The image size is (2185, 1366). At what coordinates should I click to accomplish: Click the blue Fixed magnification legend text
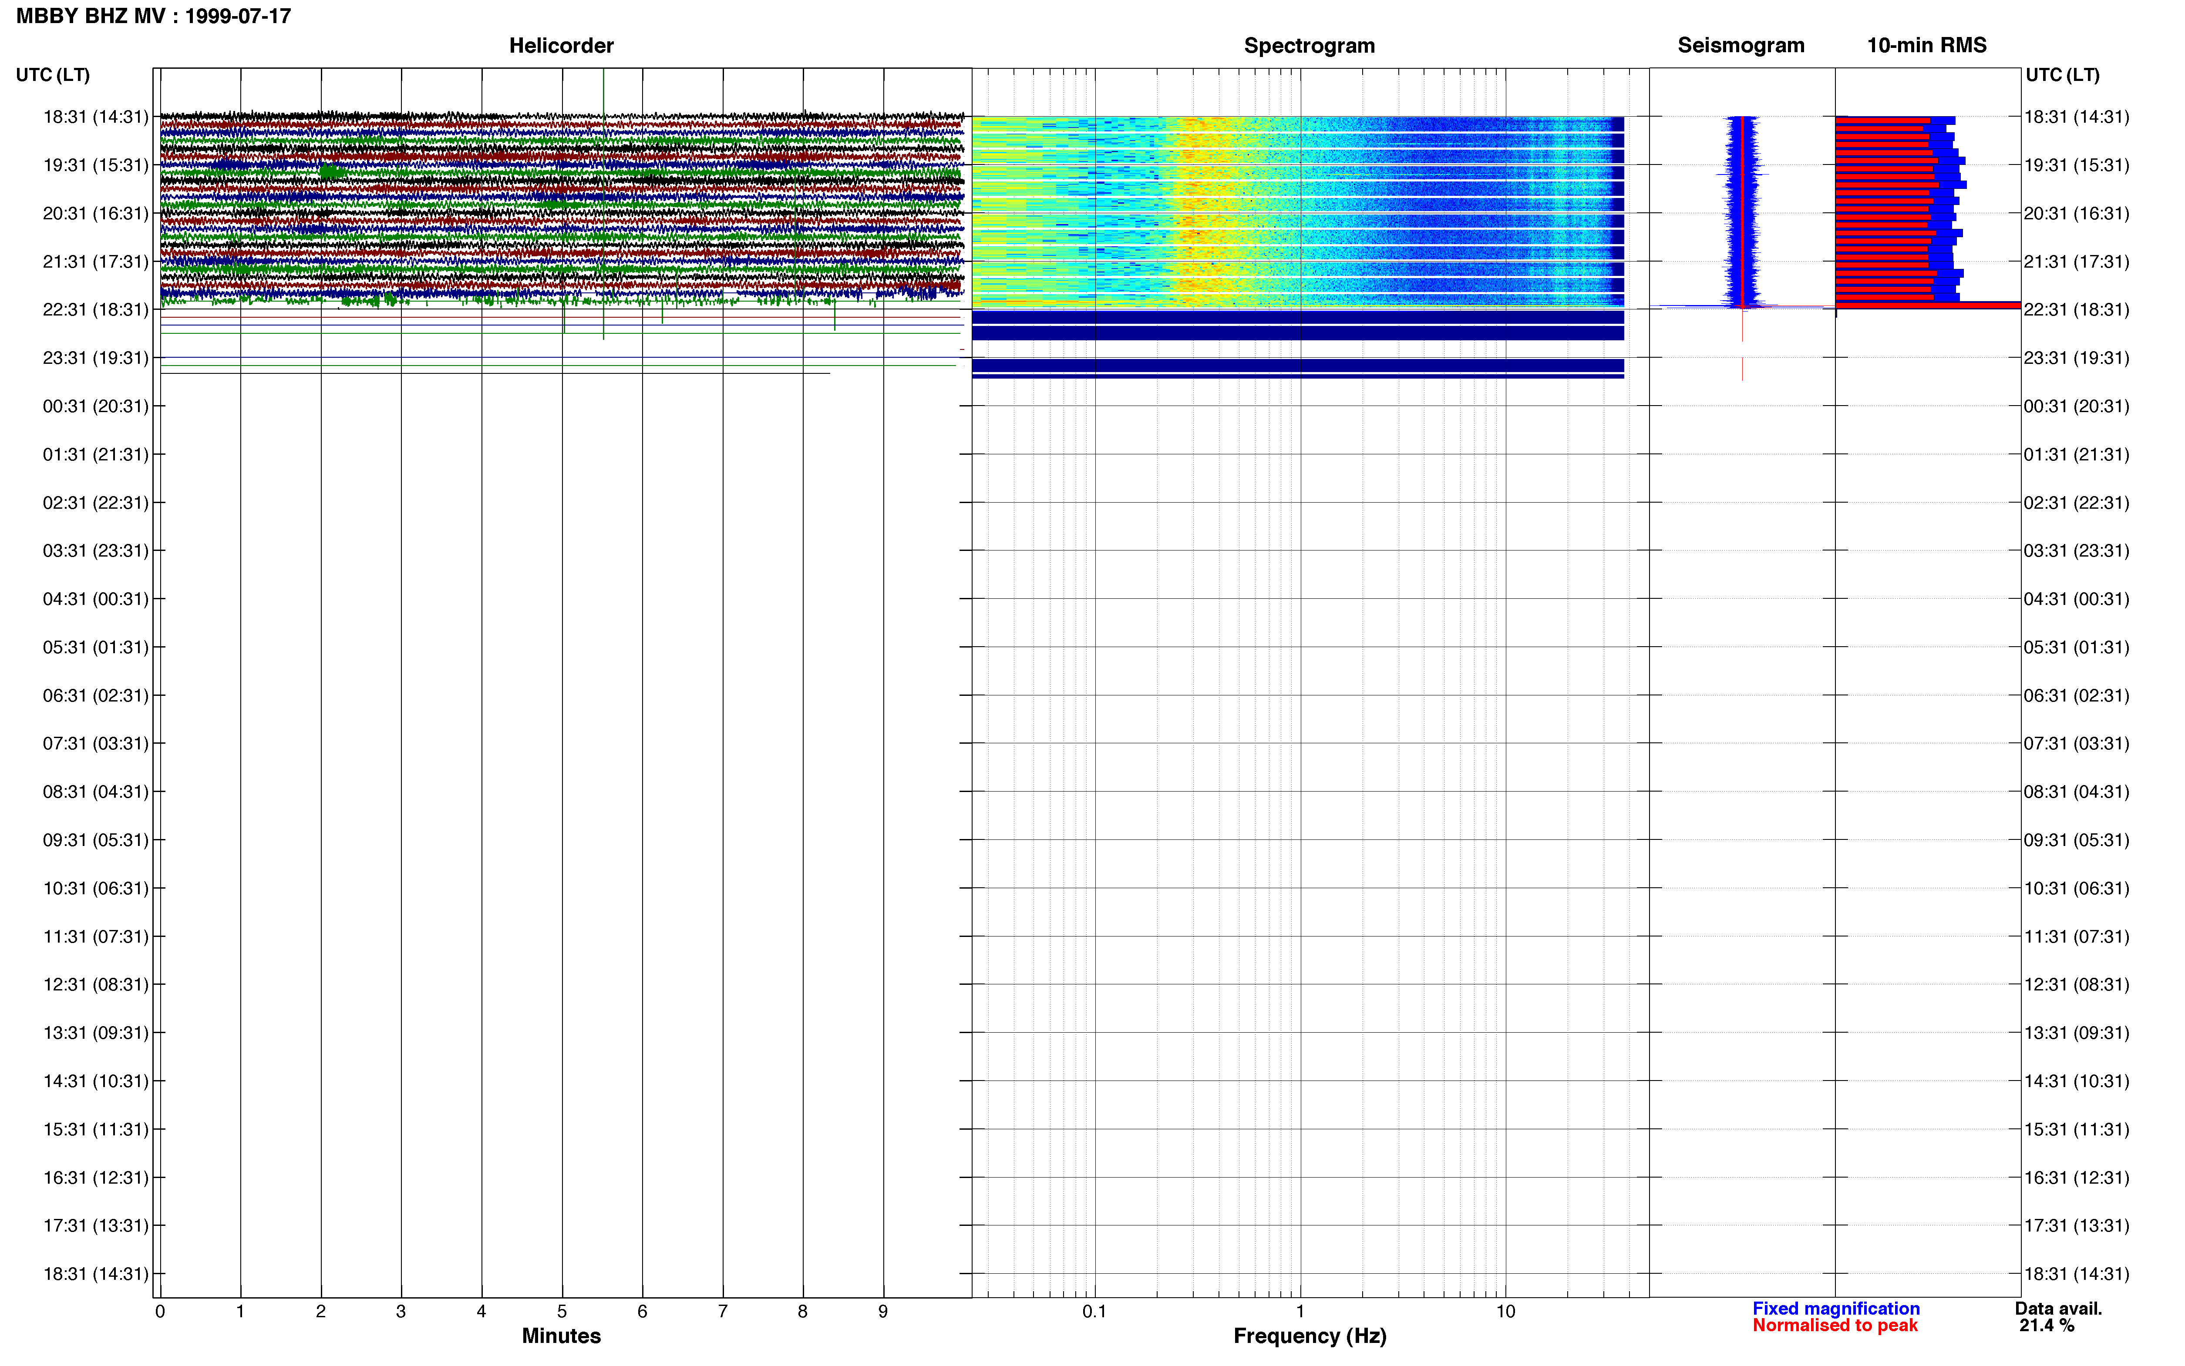pos(1835,1308)
